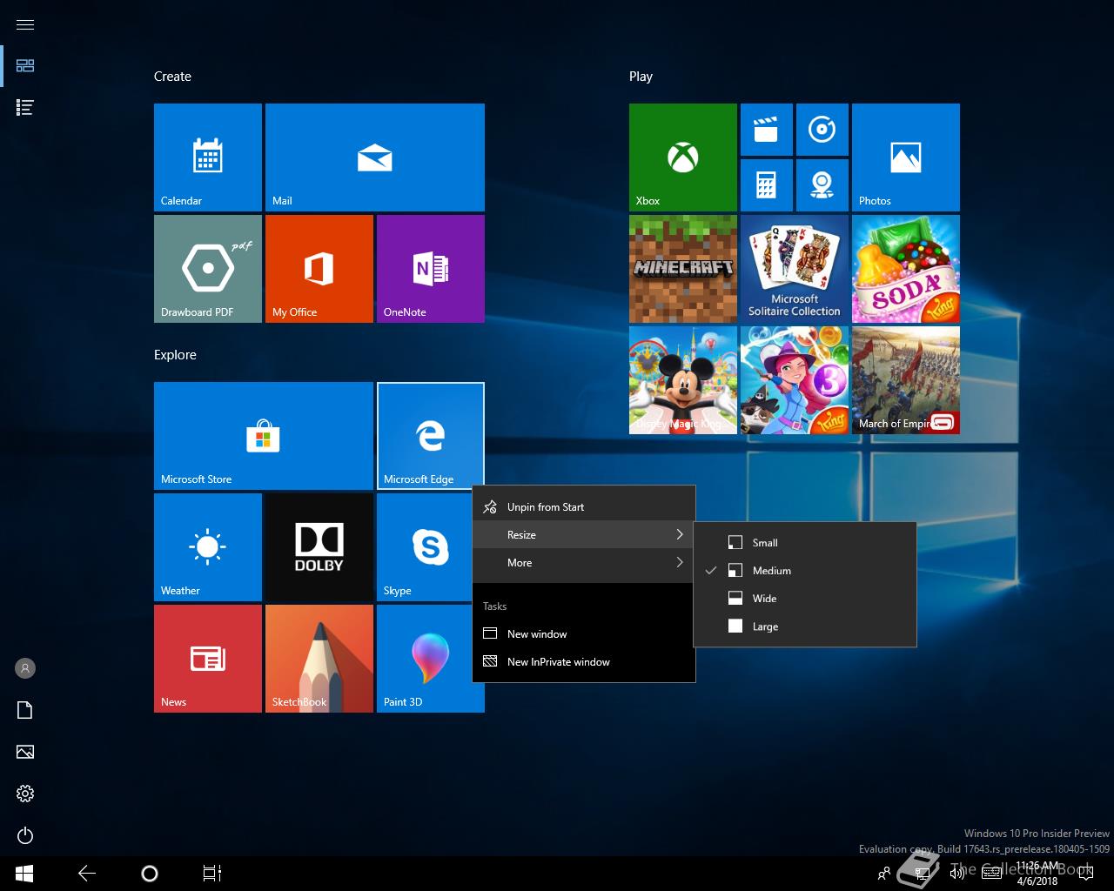Choose New InPrivate window task
The height and width of the screenshot is (891, 1114).
[584, 662]
